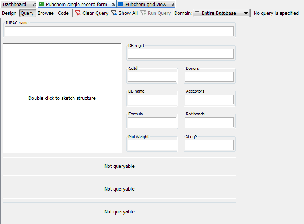The width and height of the screenshot is (304, 224).
Task: Open the Entire Database domain dropdown
Action: [x=222, y=13]
